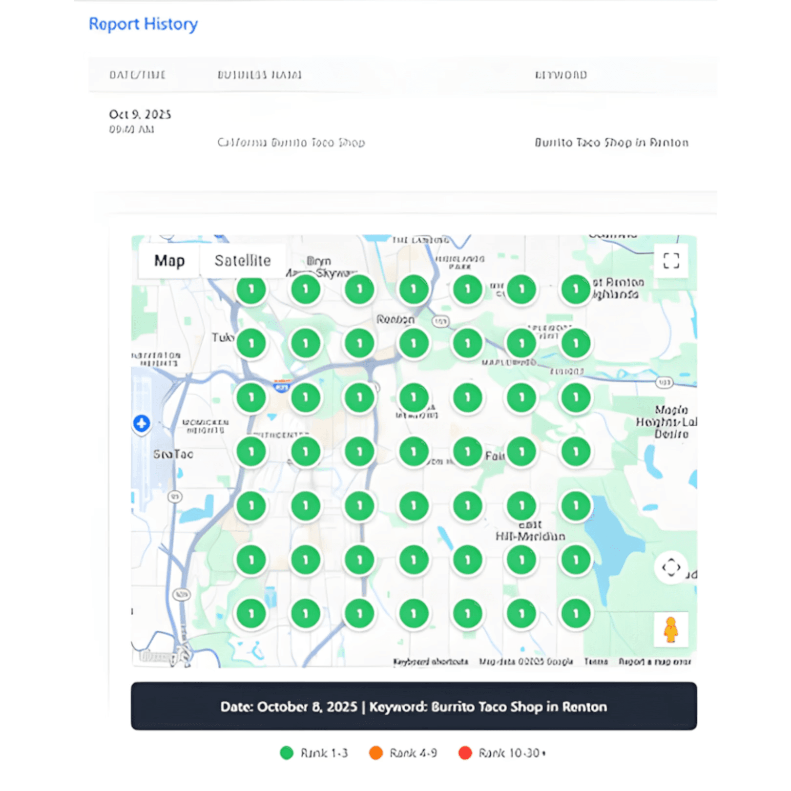Click the rank marker next to the I-405 shield

[x=306, y=397]
